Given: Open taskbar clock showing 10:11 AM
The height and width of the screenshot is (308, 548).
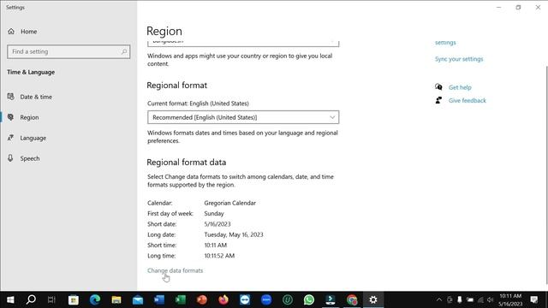Looking at the screenshot, I should (x=510, y=299).
